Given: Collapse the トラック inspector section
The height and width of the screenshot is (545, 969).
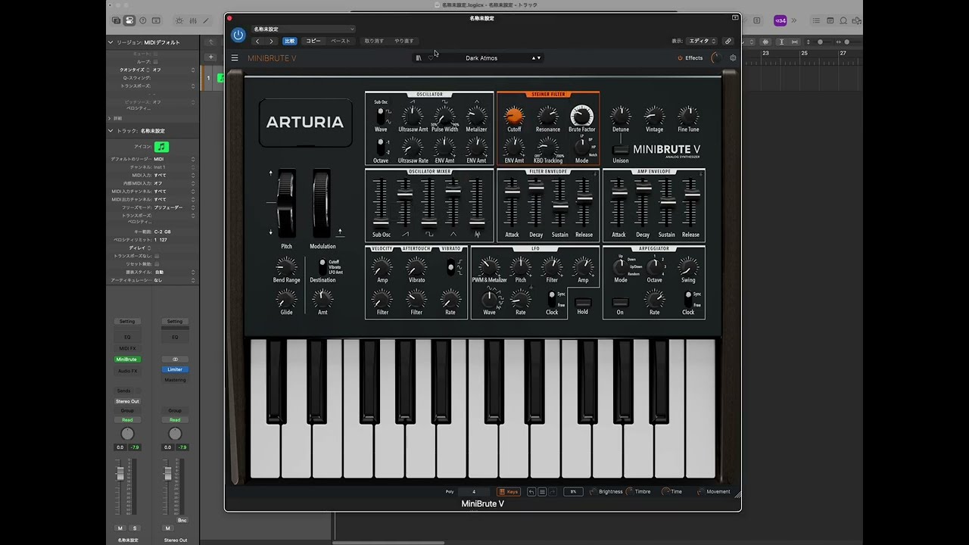Looking at the screenshot, I should pyautogui.click(x=111, y=131).
